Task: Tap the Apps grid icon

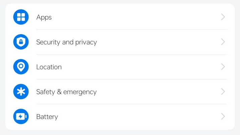Action: 21,17
